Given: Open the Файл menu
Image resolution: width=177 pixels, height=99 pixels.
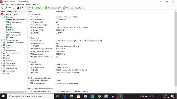Looking at the screenshot, I should (x=3, y=5).
